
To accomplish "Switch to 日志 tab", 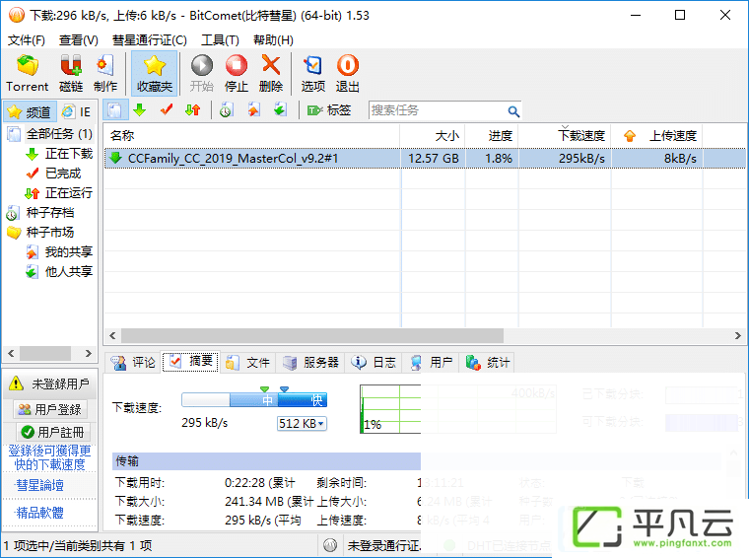I will click(x=374, y=363).
